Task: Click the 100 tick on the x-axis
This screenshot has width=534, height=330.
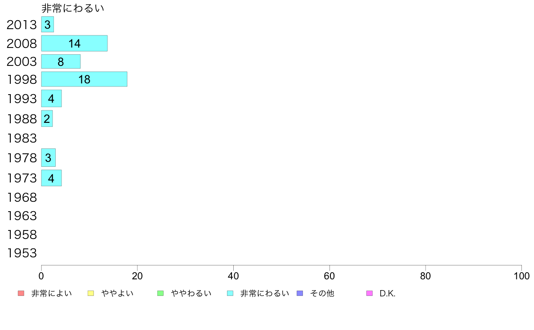Action: point(521,276)
